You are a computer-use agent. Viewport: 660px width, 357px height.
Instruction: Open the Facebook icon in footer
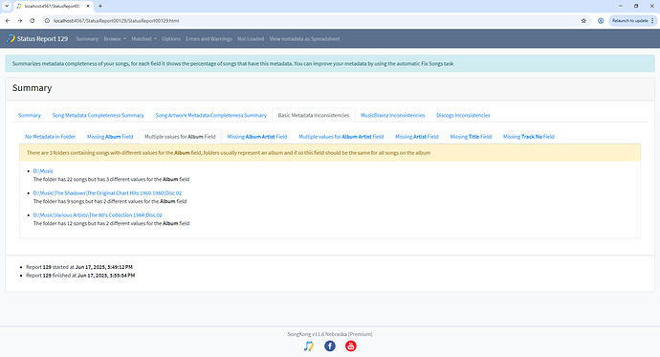330,346
